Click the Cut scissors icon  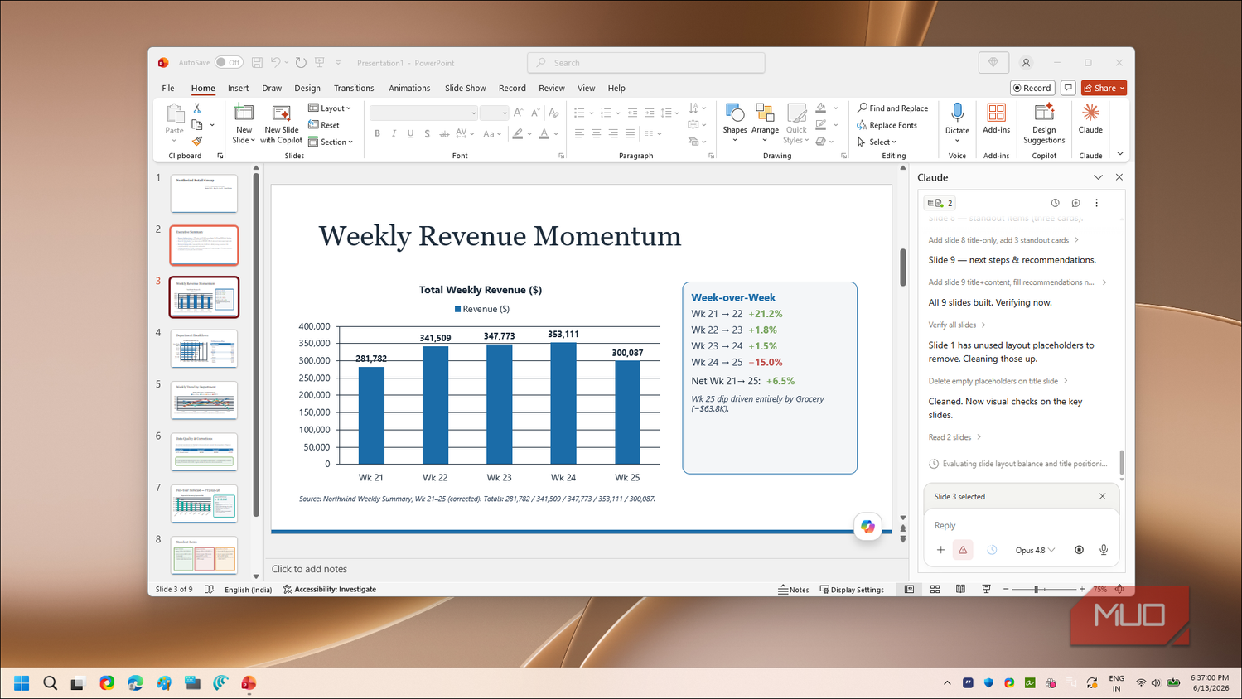pos(197,108)
